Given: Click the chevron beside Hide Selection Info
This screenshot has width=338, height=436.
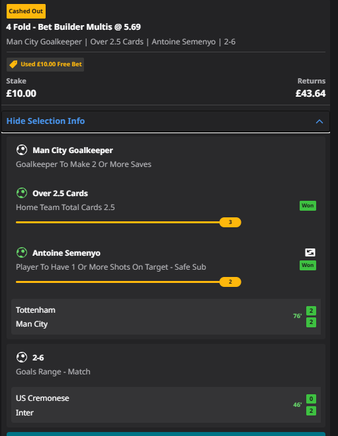Looking at the screenshot, I should [319, 121].
